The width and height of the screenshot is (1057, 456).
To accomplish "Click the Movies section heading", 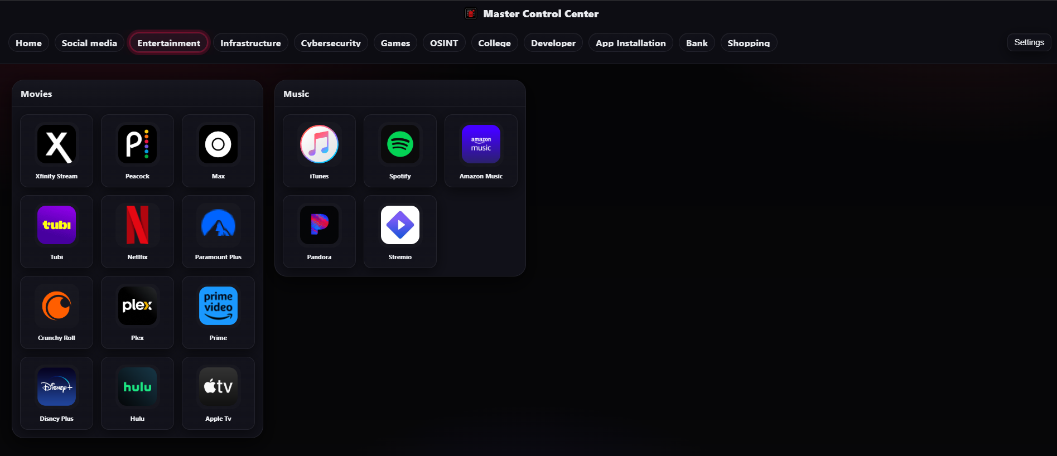I will (36, 94).
